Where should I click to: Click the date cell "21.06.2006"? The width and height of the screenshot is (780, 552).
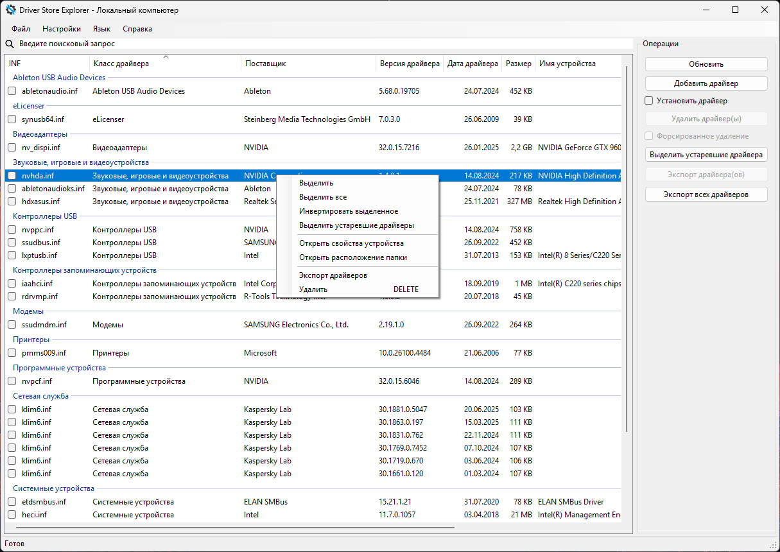tap(481, 353)
